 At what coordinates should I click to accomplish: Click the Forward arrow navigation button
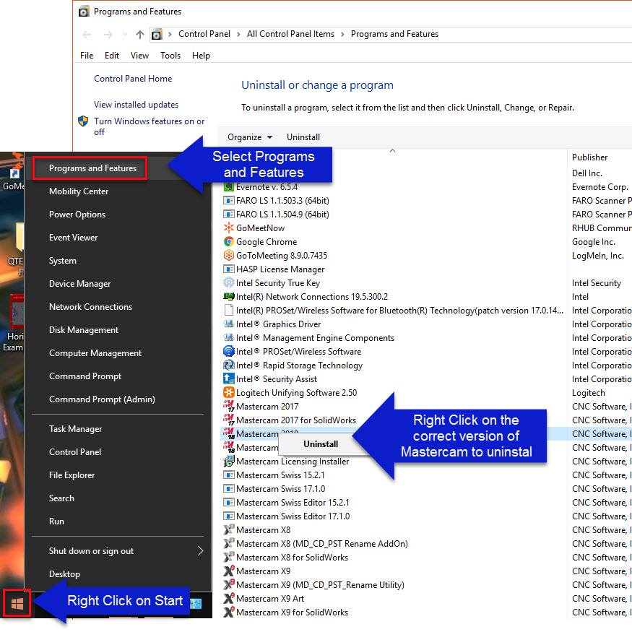(108, 35)
